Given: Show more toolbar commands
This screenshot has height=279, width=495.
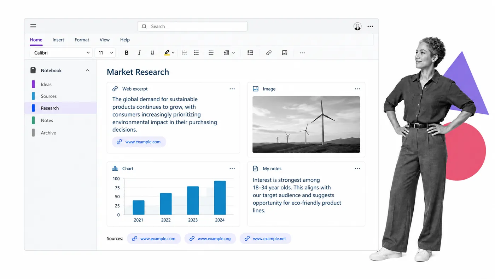Looking at the screenshot, I should (302, 53).
